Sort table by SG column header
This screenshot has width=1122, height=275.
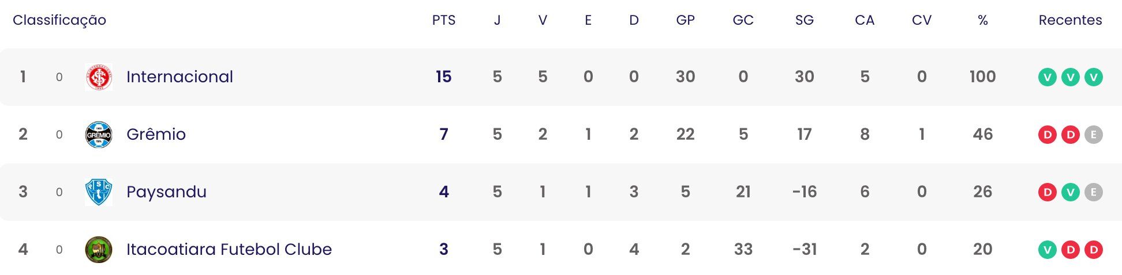coord(804,20)
